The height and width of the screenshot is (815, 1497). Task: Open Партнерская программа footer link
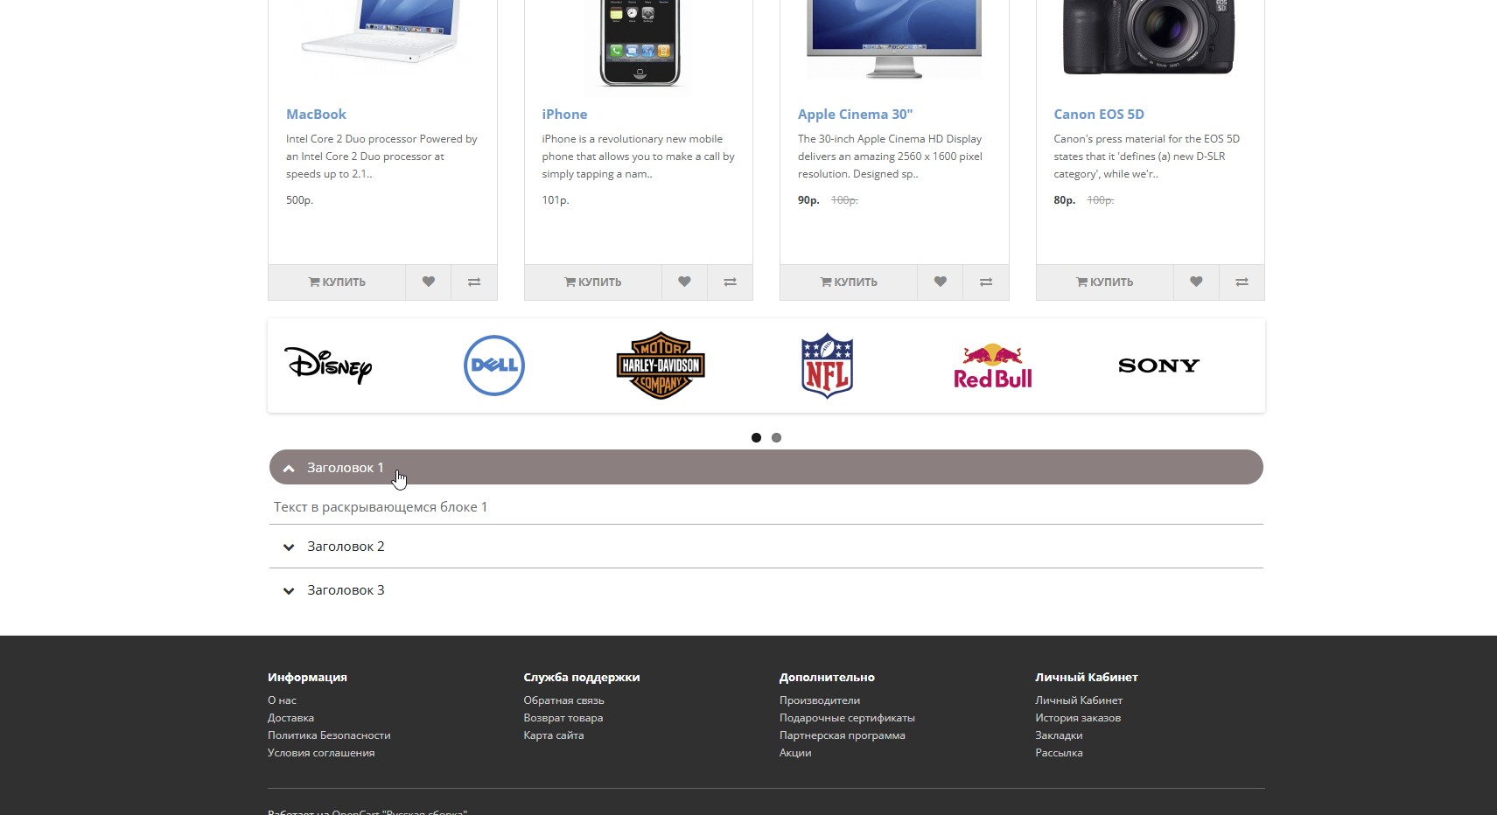[x=843, y=735]
